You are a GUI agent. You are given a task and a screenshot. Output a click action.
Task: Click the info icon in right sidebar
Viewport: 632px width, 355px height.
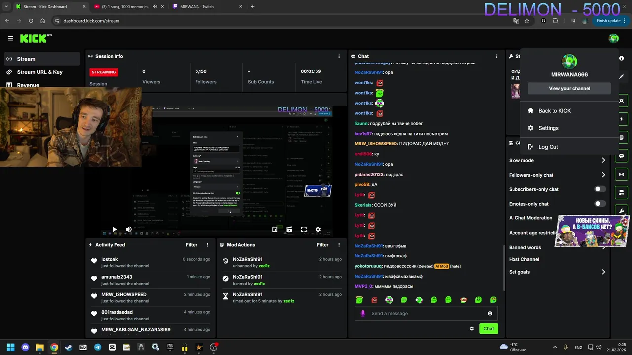pyautogui.click(x=621, y=58)
